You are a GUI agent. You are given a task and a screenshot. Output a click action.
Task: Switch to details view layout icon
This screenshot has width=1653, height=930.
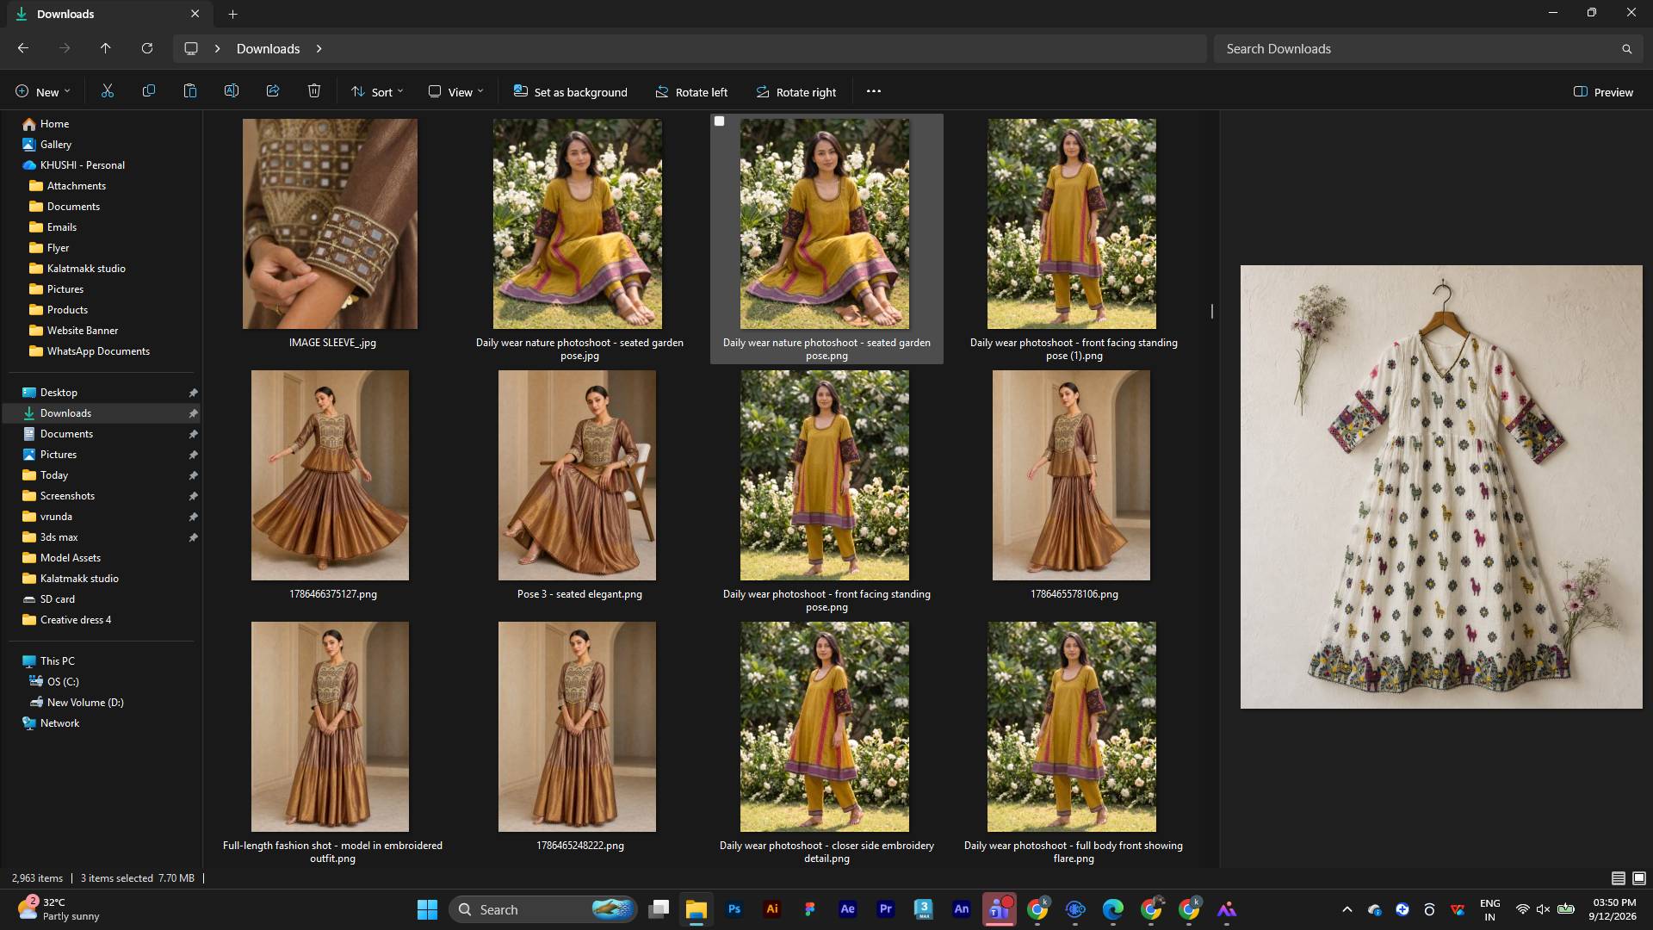tap(1619, 878)
